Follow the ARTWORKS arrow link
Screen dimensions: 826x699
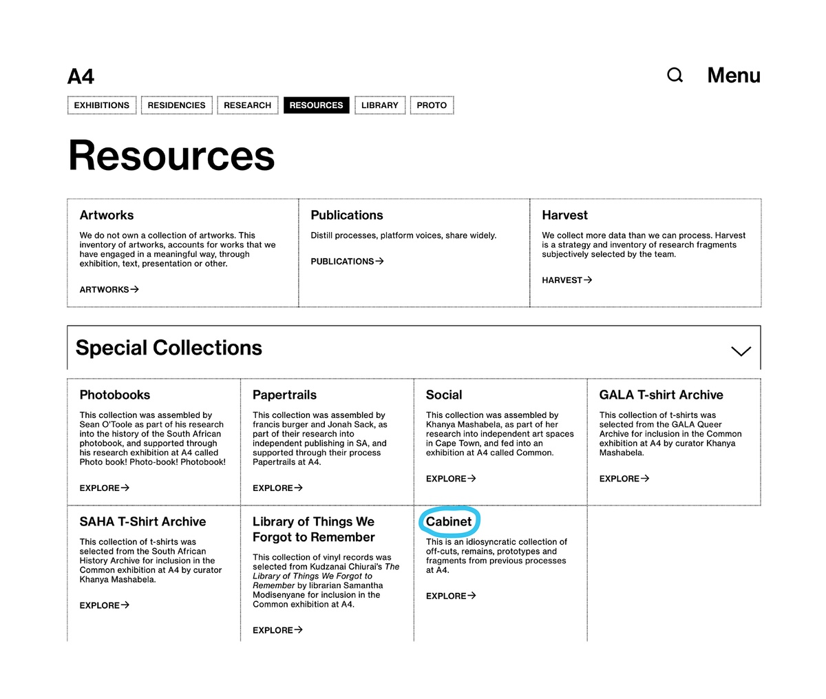click(109, 289)
